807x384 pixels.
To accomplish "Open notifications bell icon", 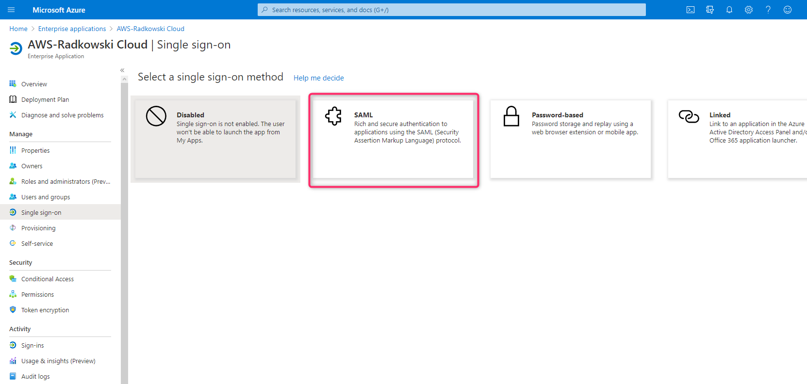I will pos(729,10).
